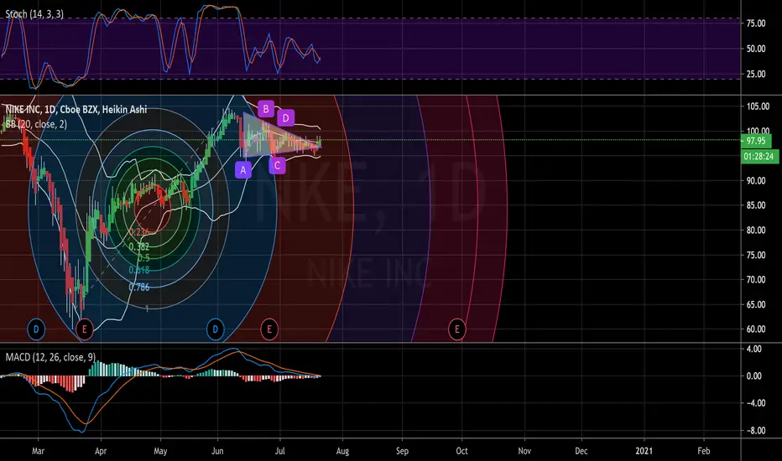This screenshot has height=461, width=782.
Task: Open the earnings E circle marker near Oct
Action: (x=456, y=329)
